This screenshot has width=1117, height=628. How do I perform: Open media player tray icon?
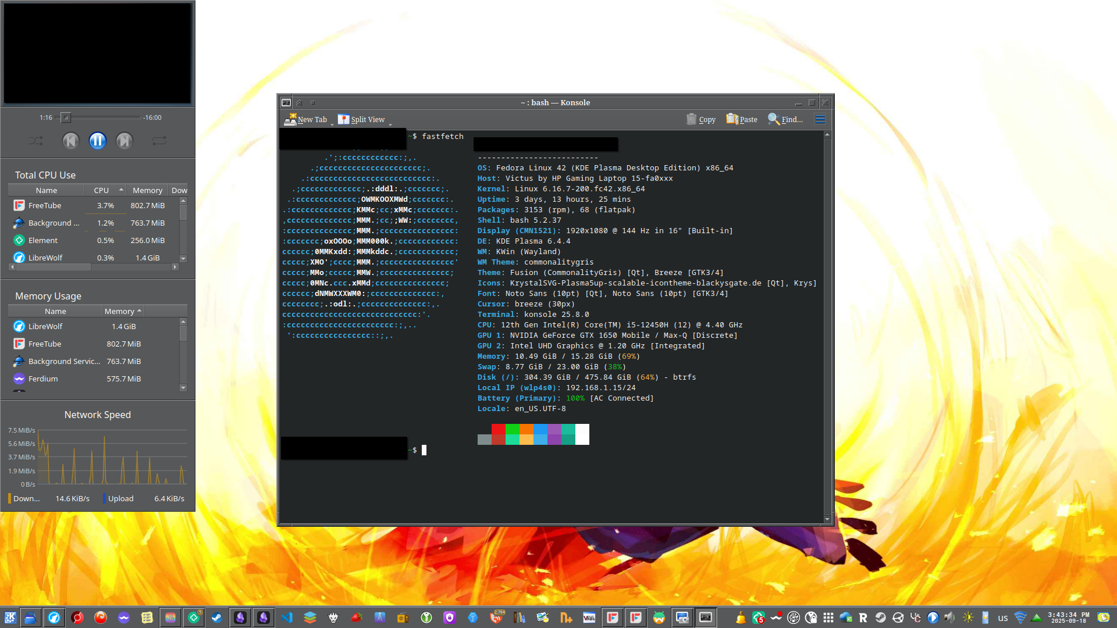click(x=933, y=618)
